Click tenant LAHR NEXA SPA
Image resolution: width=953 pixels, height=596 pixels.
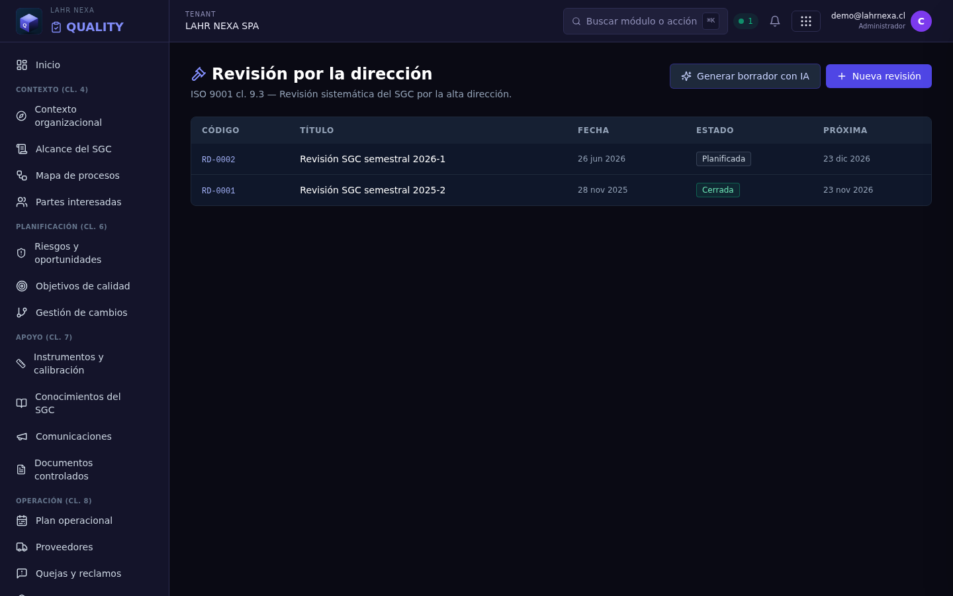point(222,26)
